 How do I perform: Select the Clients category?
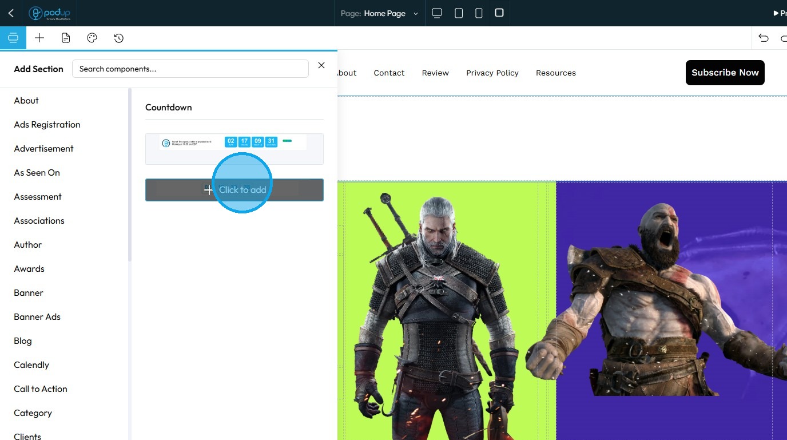[x=27, y=436]
